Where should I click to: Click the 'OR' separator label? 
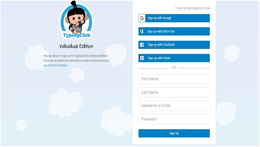[174, 68]
